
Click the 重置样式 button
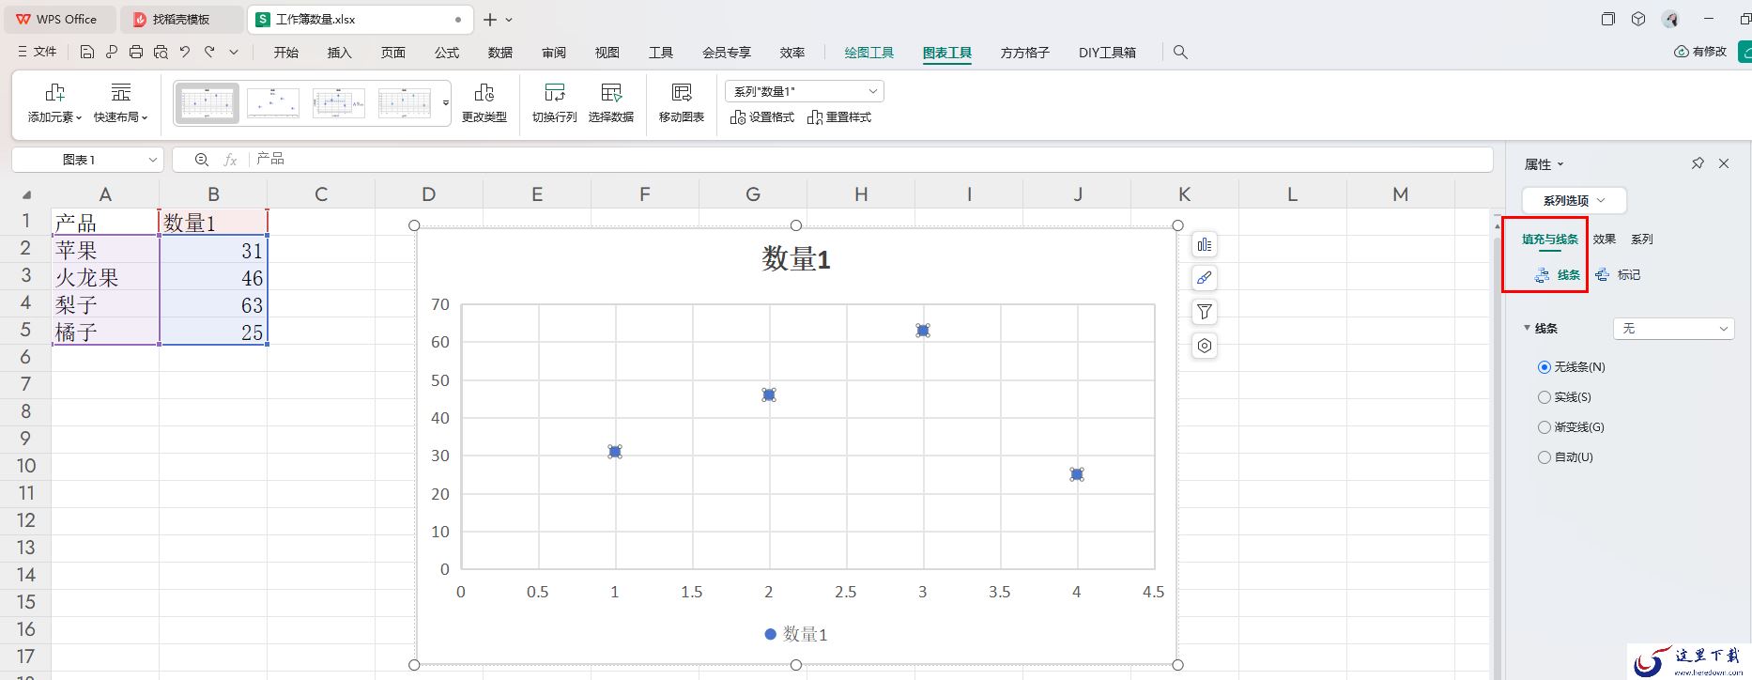point(839,117)
